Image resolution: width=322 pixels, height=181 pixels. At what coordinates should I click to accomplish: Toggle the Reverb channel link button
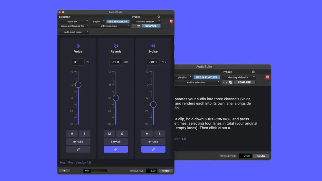116,149
